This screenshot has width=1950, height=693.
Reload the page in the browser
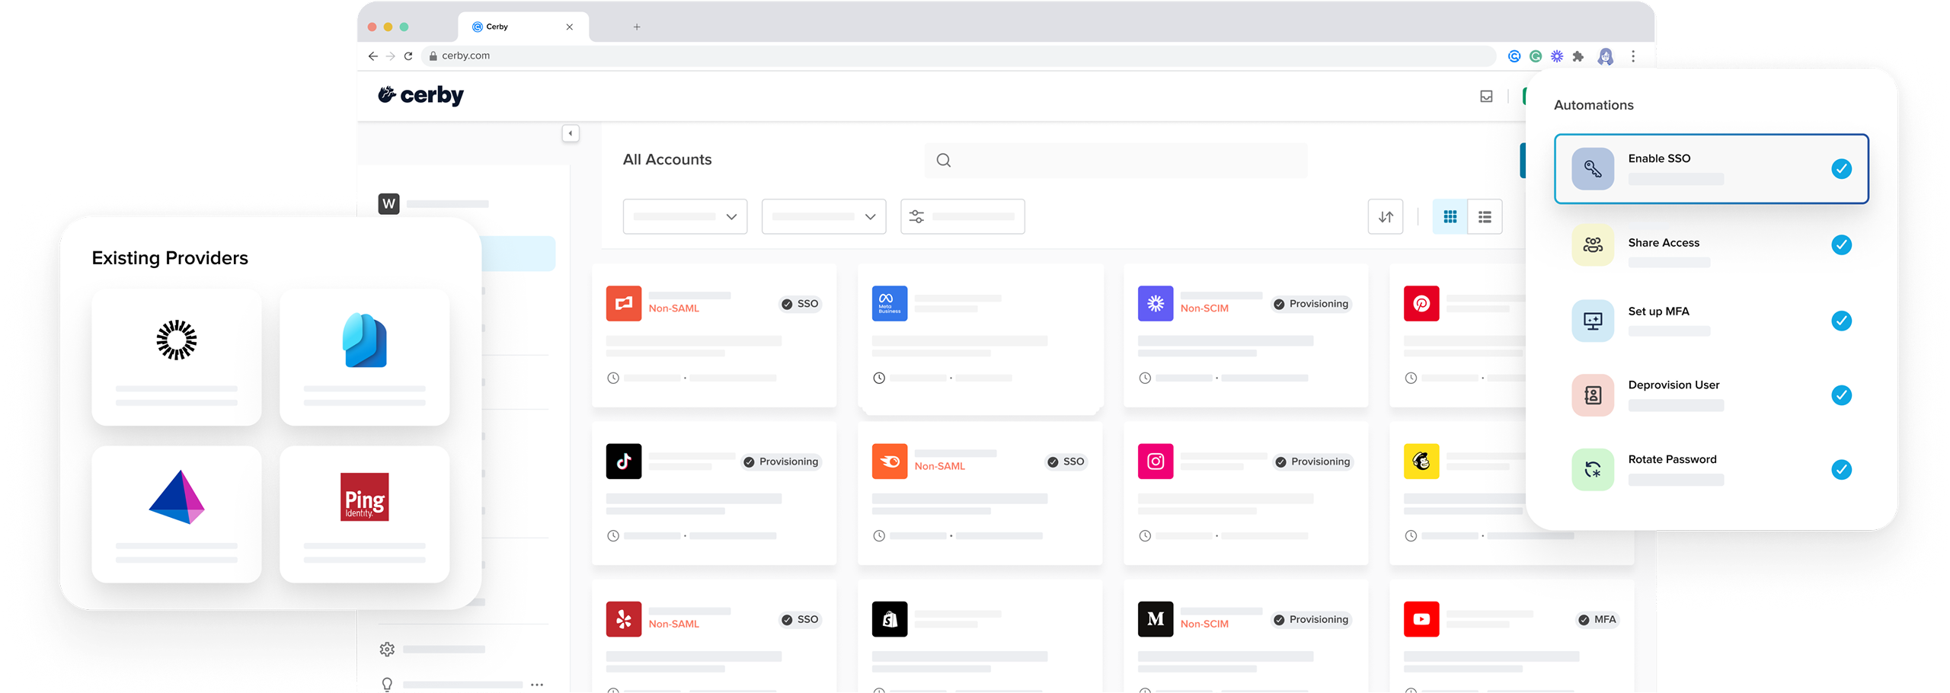[408, 56]
